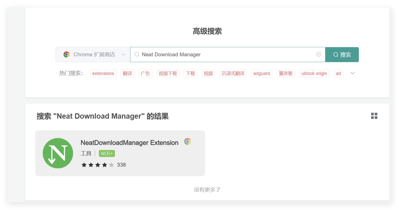Select the 篡改猴 hot search tag

(286, 73)
